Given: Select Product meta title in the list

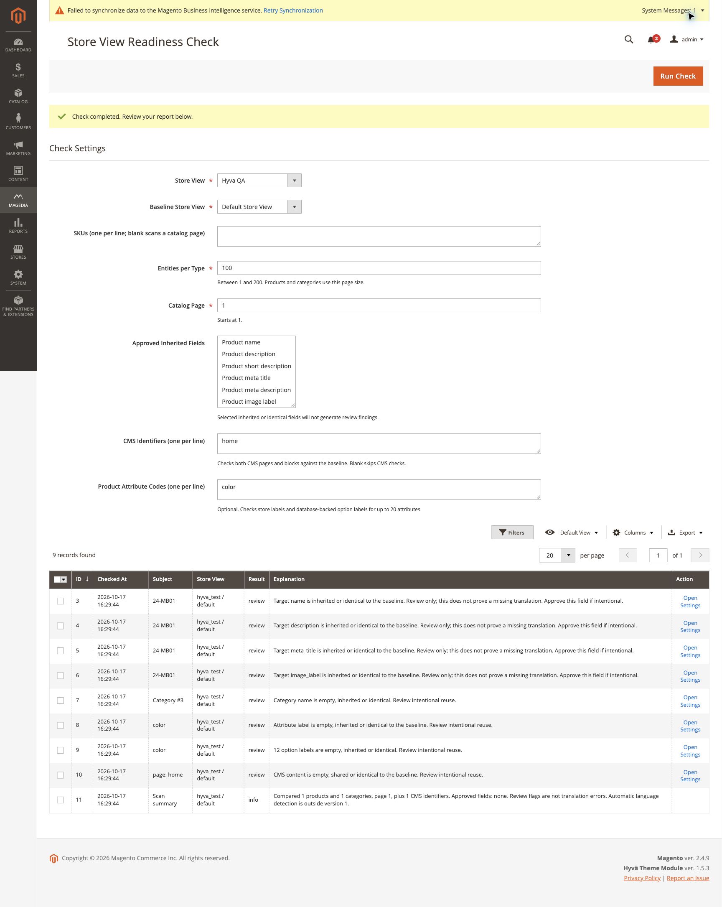Looking at the screenshot, I should 256,378.
